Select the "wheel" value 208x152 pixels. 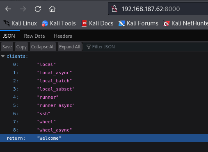46,122
